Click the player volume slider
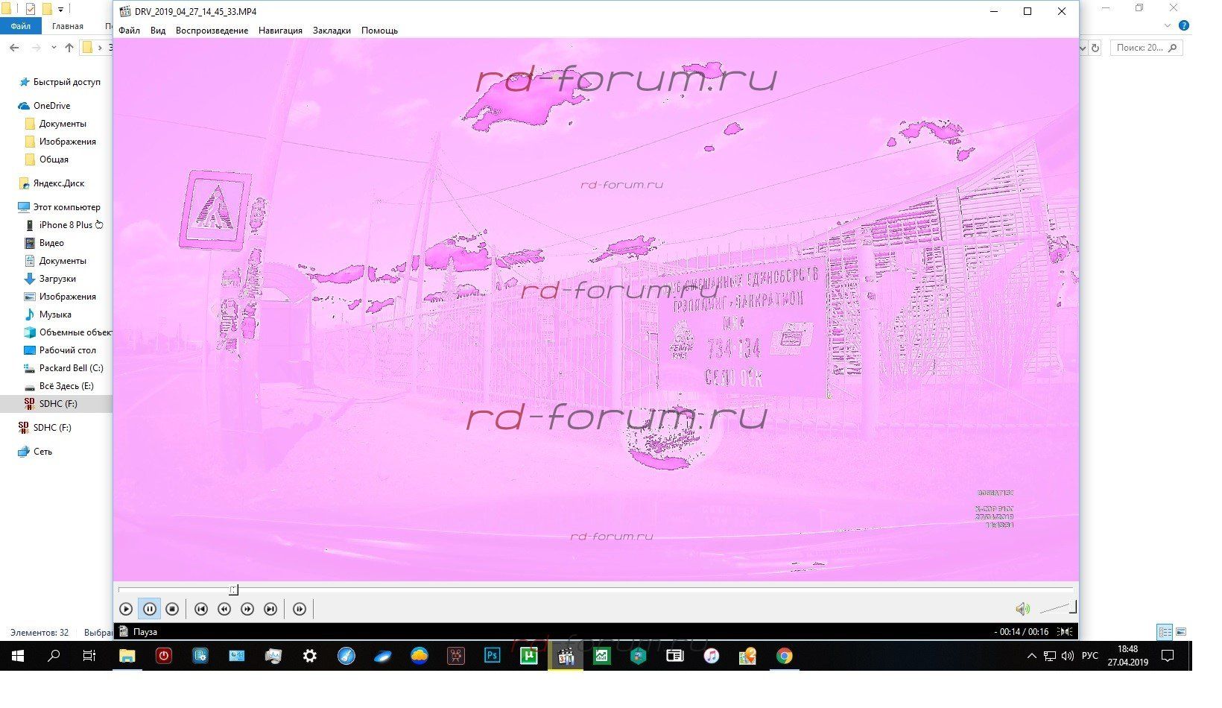 pyautogui.click(x=1058, y=609)
